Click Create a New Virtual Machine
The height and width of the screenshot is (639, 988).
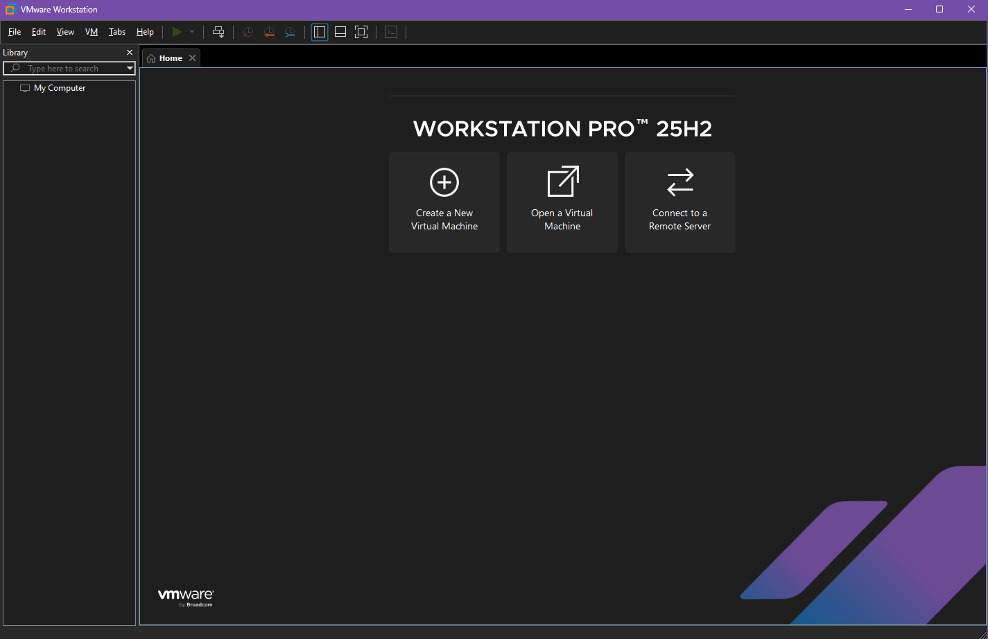(x=444, y=202)
